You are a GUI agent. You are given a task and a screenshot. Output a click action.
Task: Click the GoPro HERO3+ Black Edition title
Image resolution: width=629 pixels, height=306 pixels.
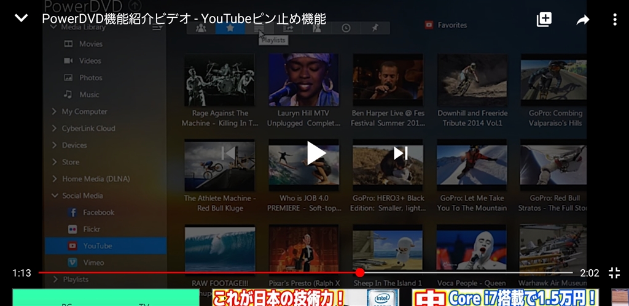pyautogui.click(x=388, y=203)
